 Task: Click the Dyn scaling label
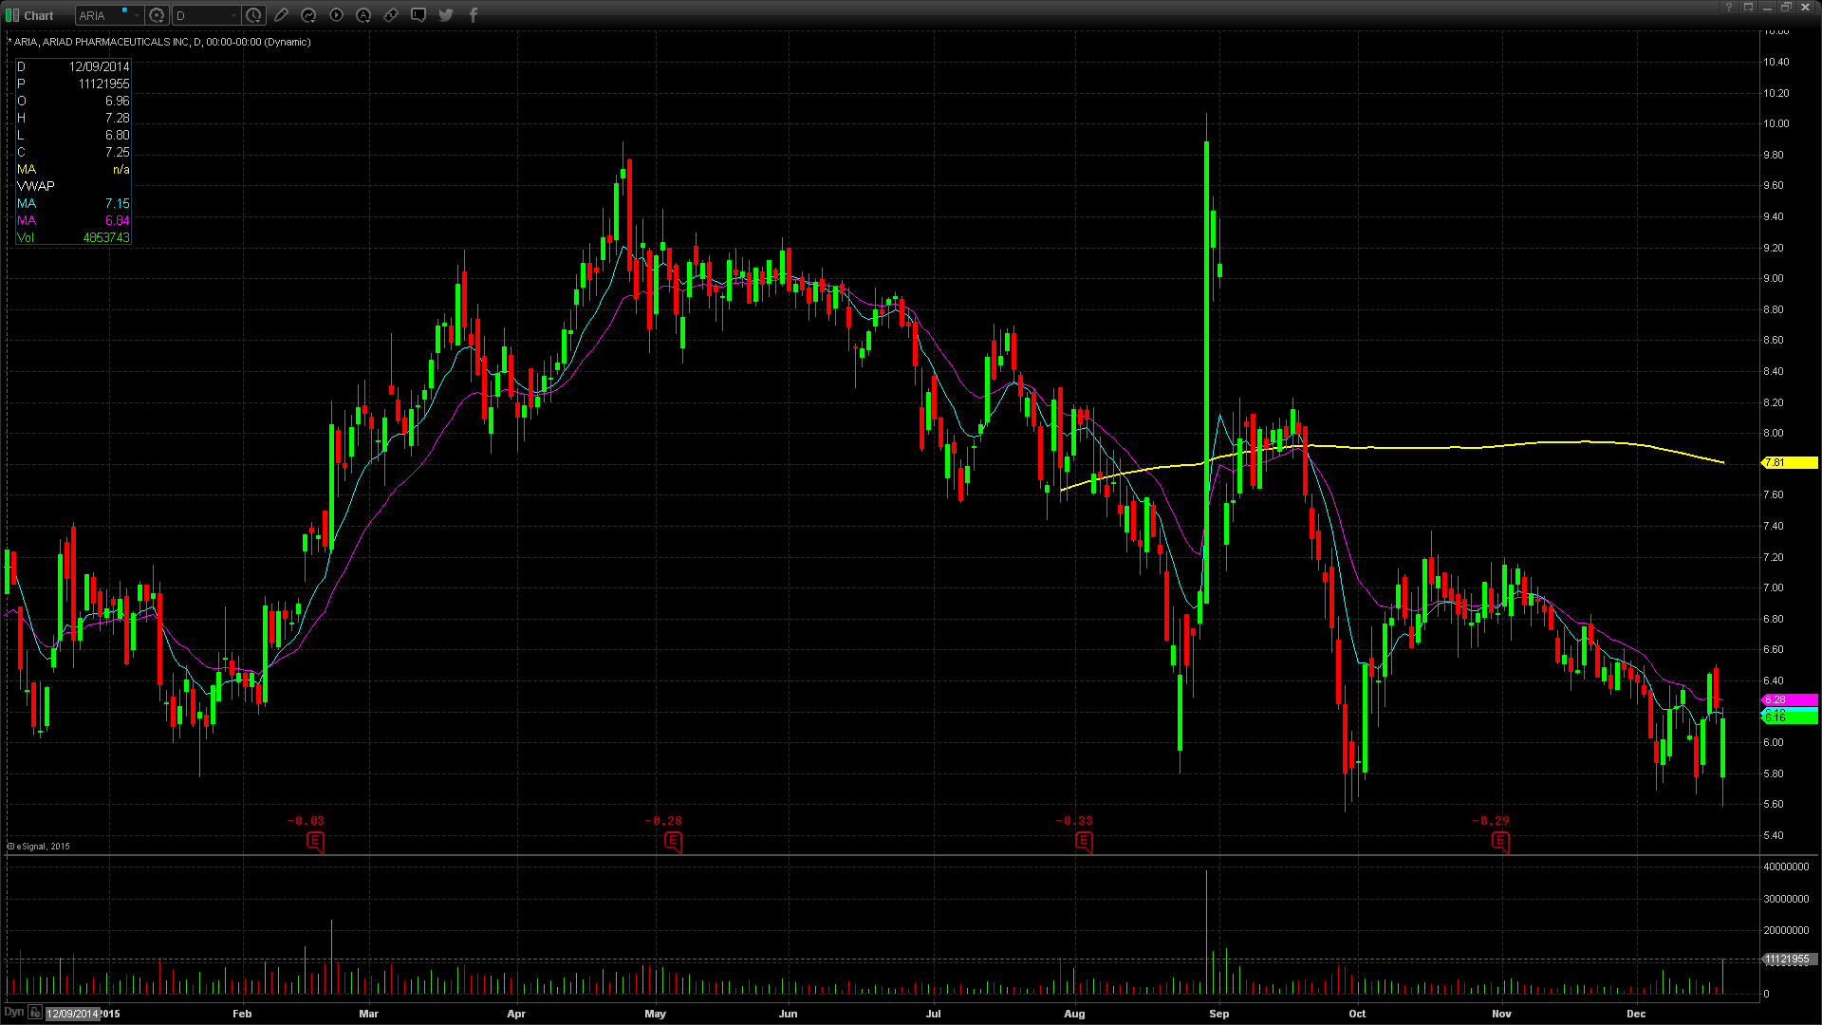[13, 1012]
